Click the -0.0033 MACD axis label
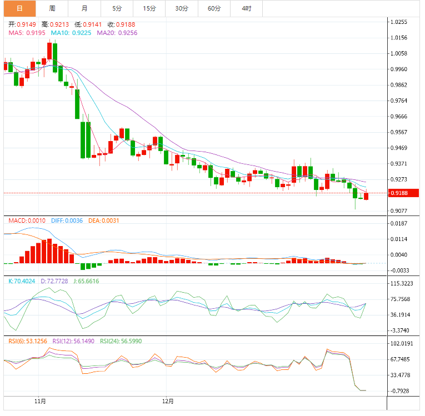Screen dimensions: 425x416 pyautogui.click(x=399, y=270)
